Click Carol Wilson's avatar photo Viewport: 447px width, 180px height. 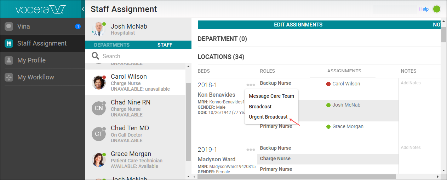click(x=99, y=83)
